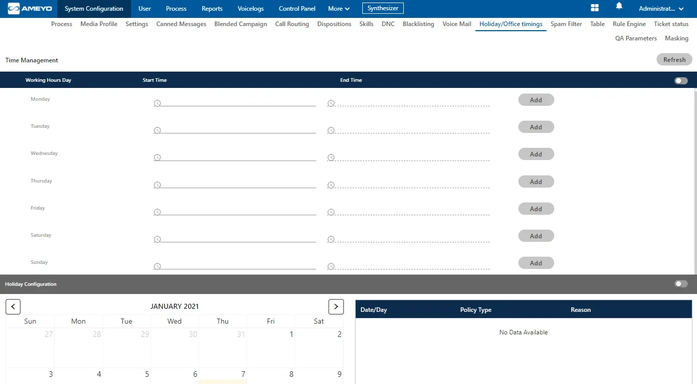697x384 pixels.
Task: Switch to the Dispositions tab
Action: click(x=334, y=24)
